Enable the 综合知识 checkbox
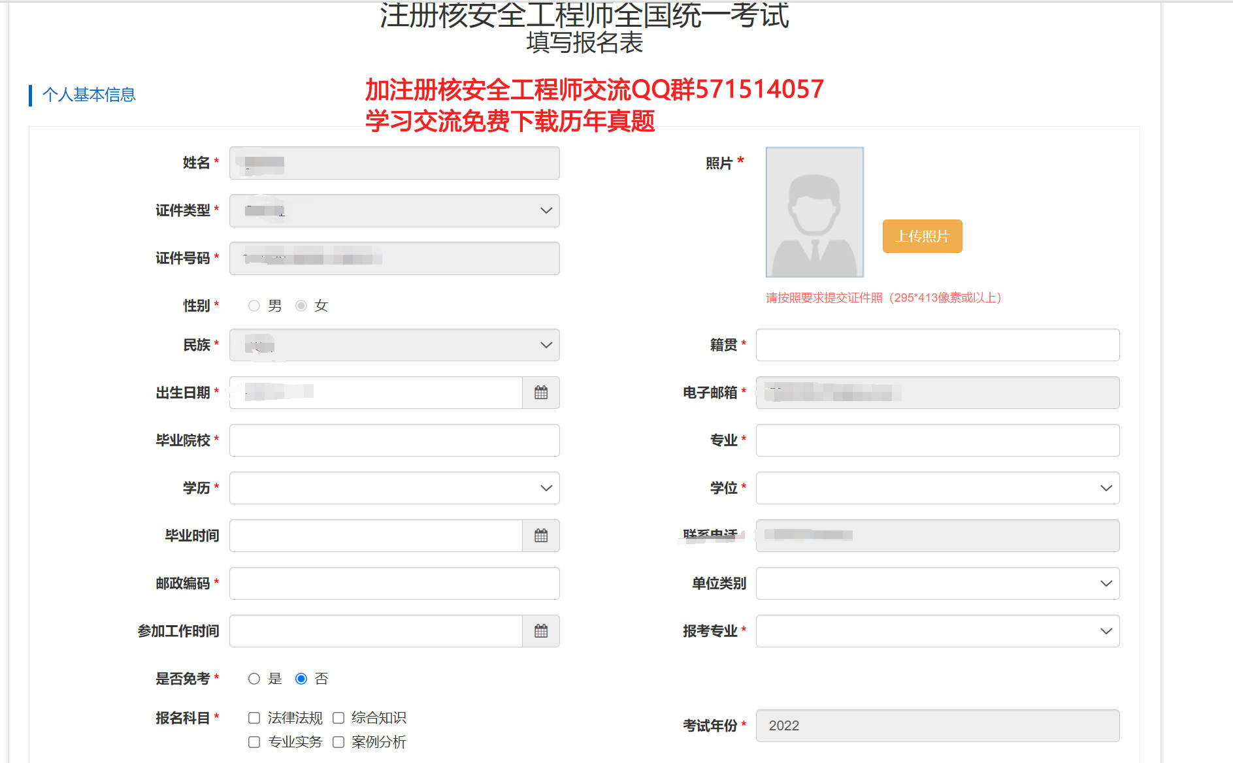The width and height of the screenshot is (1233, 763). (x=338, y=717)
